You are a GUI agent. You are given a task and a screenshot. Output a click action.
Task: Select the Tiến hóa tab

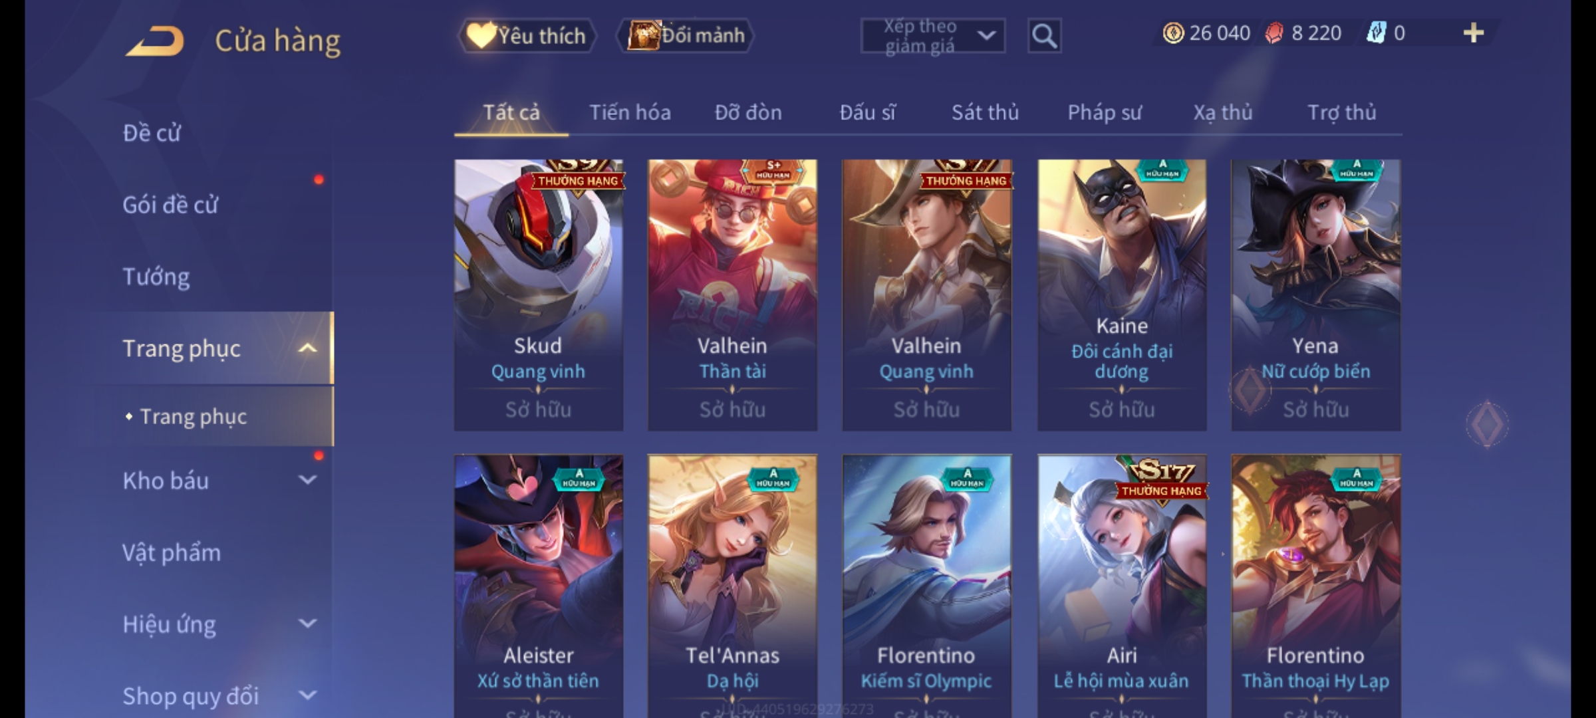click(x=630, y=112)
